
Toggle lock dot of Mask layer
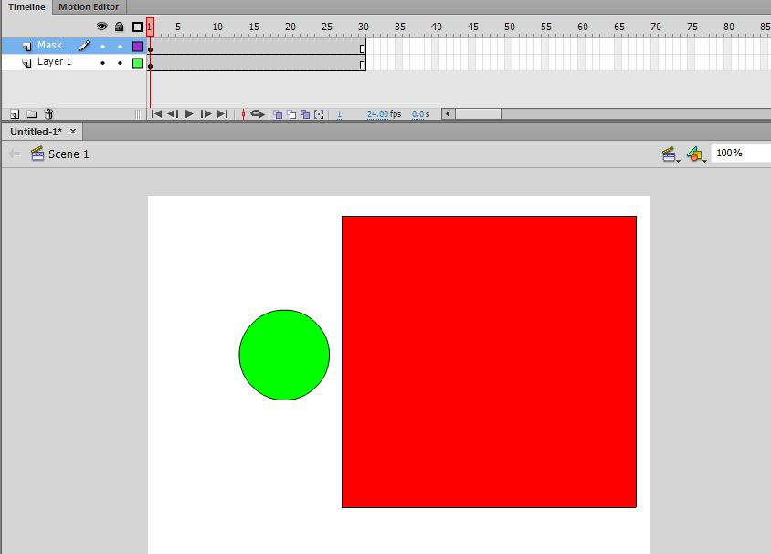(x=120, y=46)
